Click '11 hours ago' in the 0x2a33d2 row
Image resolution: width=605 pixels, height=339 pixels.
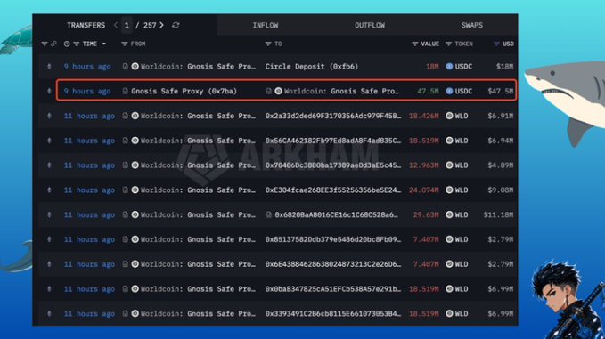pos(89,116)
